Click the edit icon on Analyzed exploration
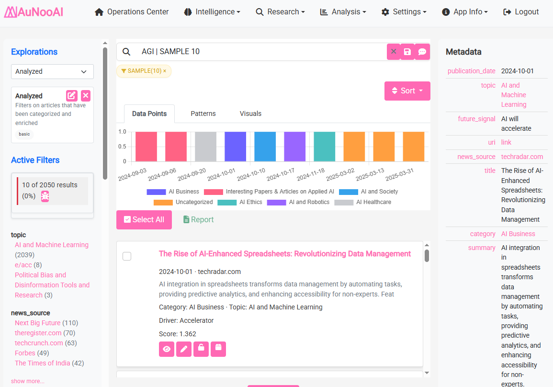Screen dimensions: 553x387 (x=72, y=95)
